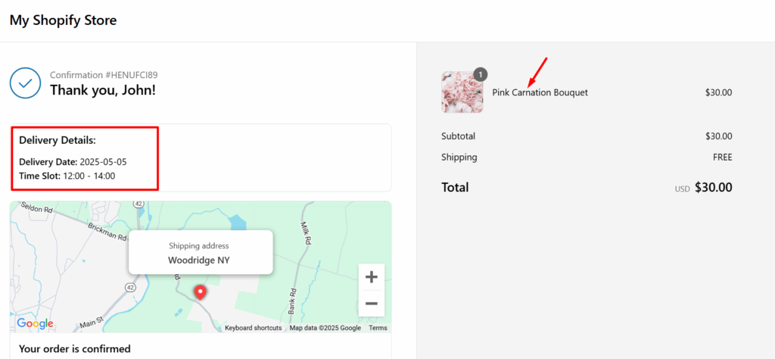Click the Woodridge NY shipping address bubble
This screenshot has width=775, height=359.
pos(200,253)
